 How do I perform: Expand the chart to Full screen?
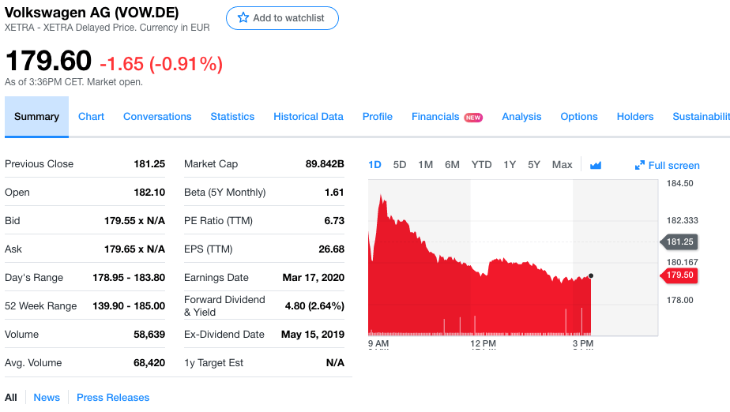click(667, 165)
